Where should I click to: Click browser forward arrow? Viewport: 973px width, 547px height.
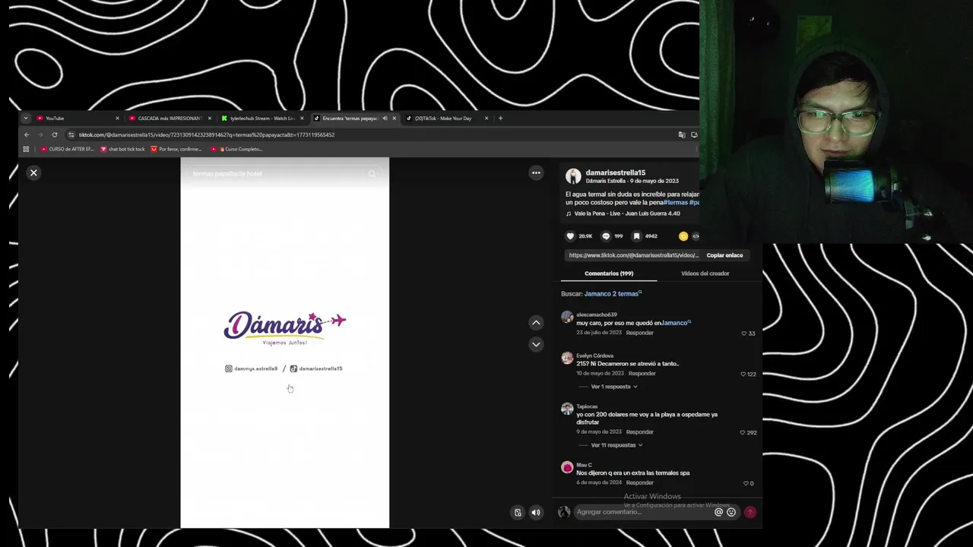[x=40, y=135]
